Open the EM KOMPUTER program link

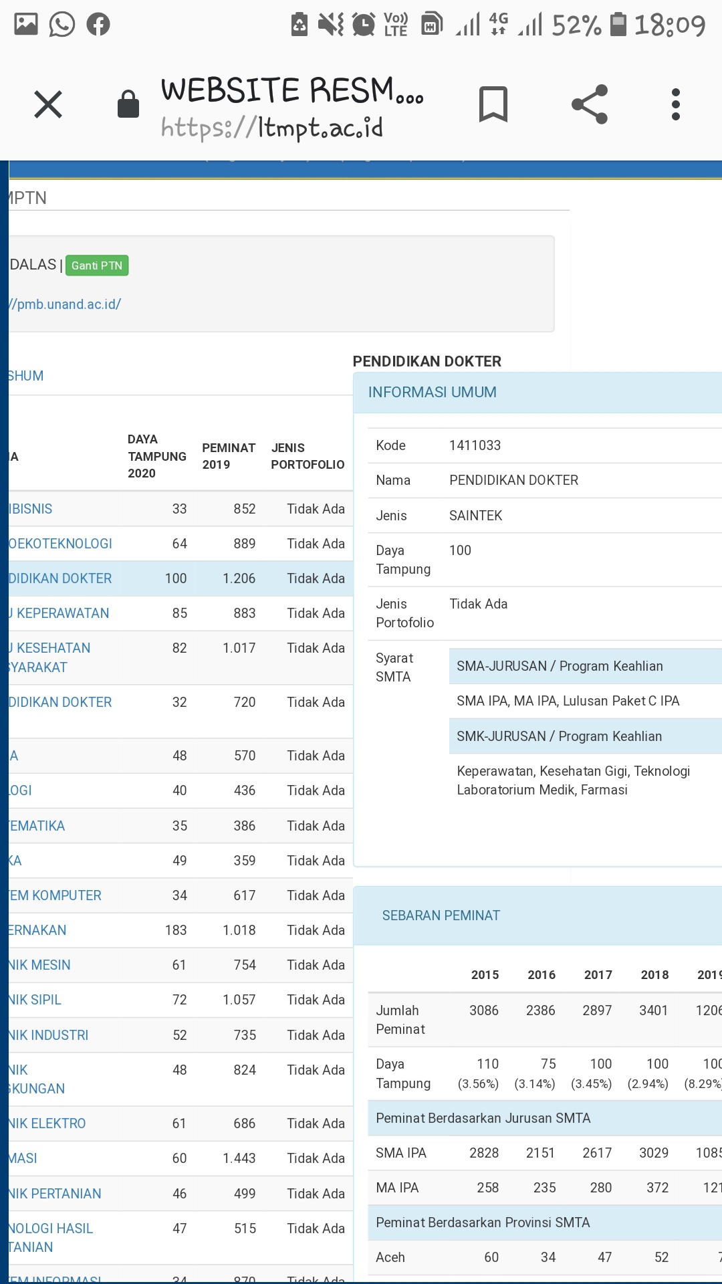55,895
